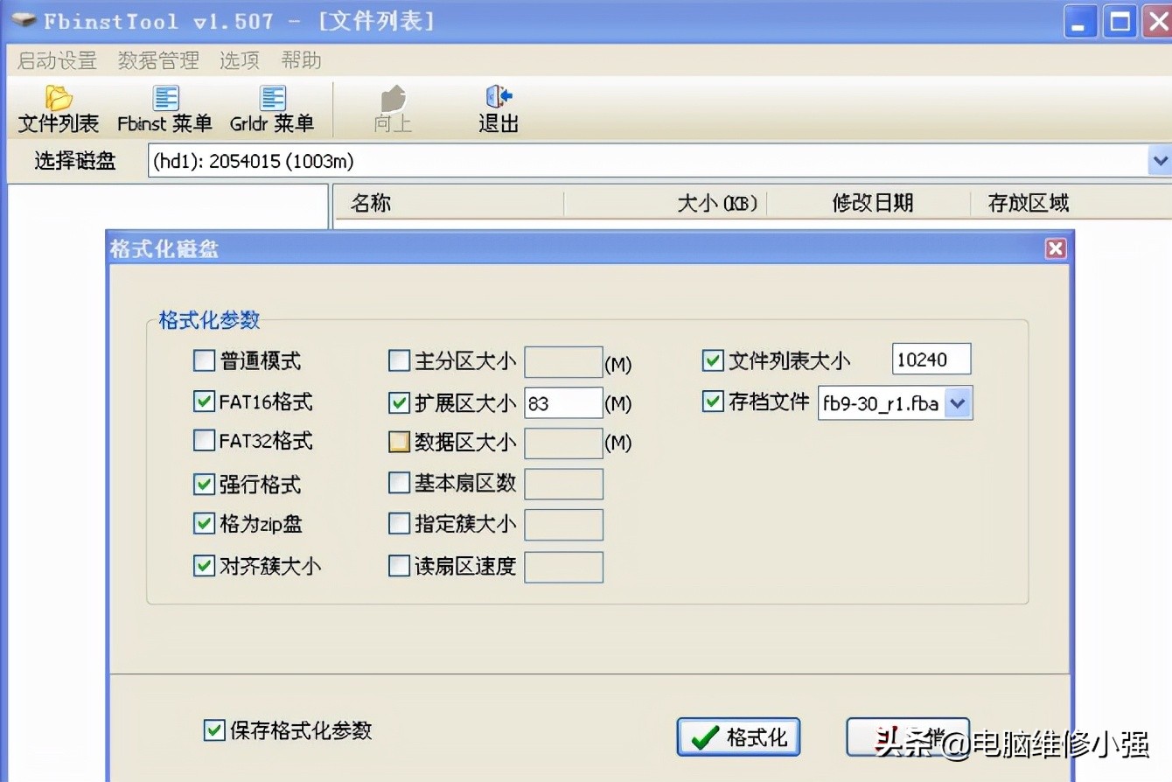The image size is (1172, 782).
Task: Enable 主分区大小 checkbox
Action: [398, 360]
